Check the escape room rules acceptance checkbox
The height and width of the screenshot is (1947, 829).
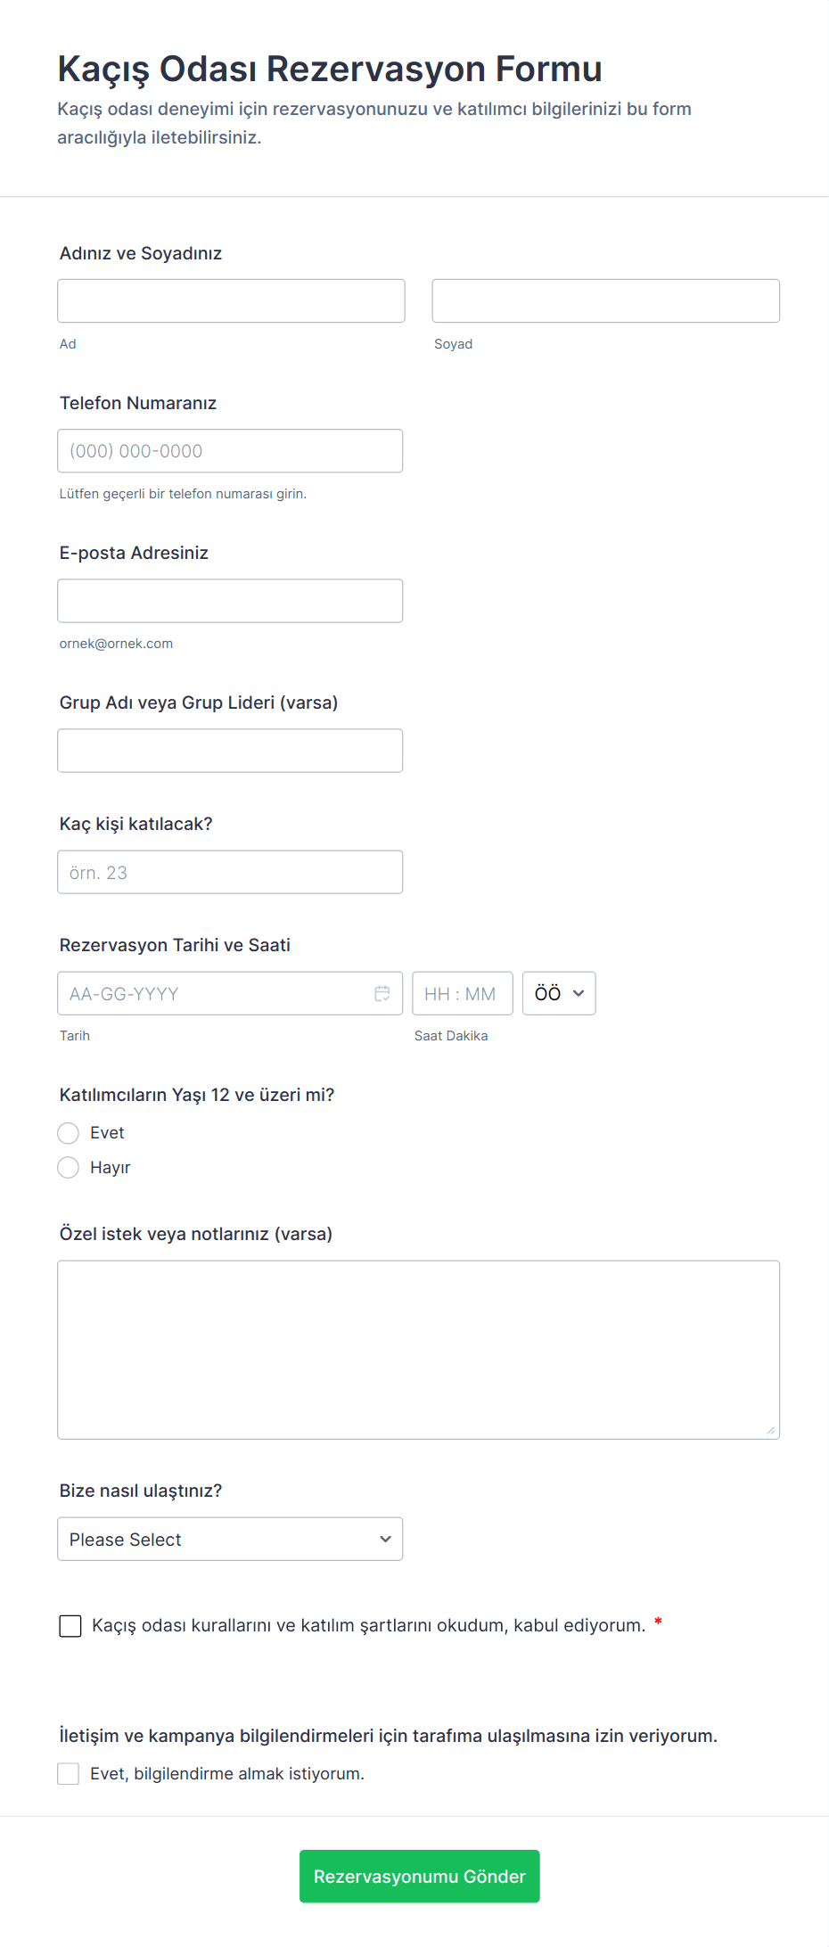coord(70,1626)
